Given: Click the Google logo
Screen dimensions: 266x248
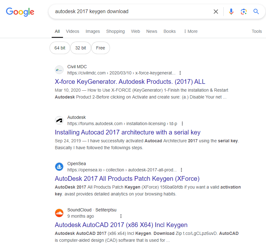Looking at the screenshot, I should (x=20, y=12).
